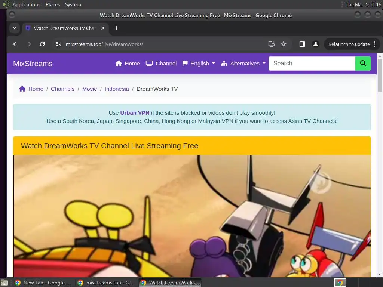Viewport: 383px width, 287px height.
Task: Reload the page with the refresh icon
Action: 42,44
